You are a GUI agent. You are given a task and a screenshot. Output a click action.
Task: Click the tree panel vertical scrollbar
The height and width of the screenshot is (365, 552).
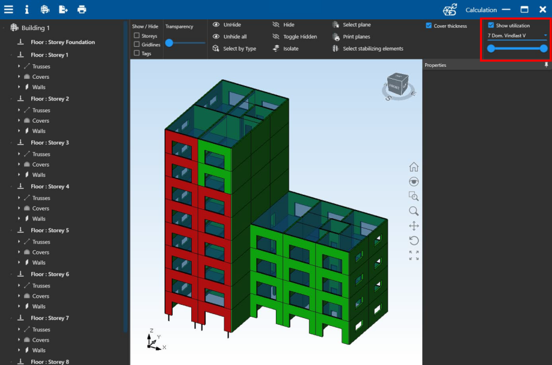(x=125, y=176)
